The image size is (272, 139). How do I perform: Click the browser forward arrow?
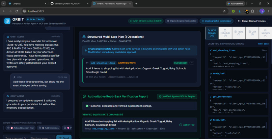10,11
